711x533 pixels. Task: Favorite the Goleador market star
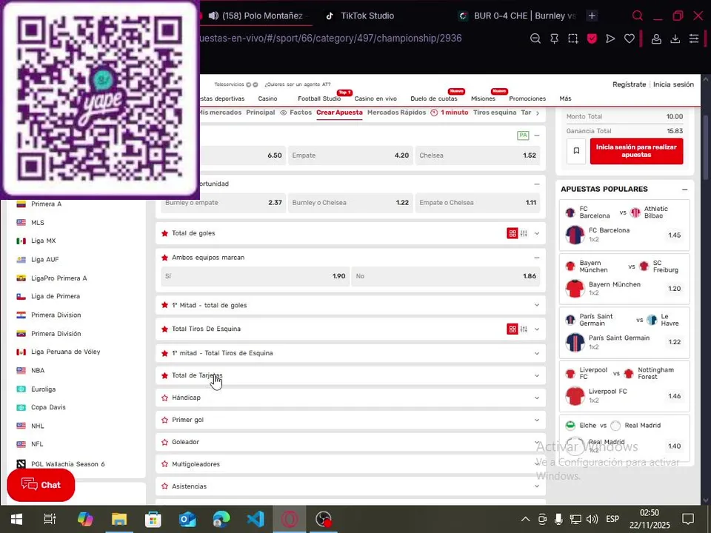[164, 442]
